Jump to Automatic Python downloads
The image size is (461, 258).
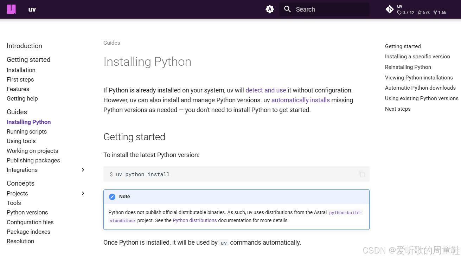pos(420,88)
